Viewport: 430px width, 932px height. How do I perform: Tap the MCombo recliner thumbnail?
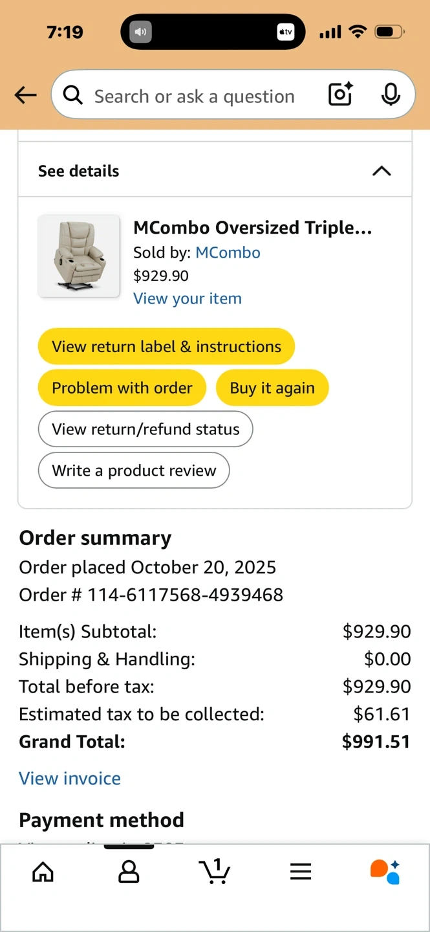coord(79,256)
